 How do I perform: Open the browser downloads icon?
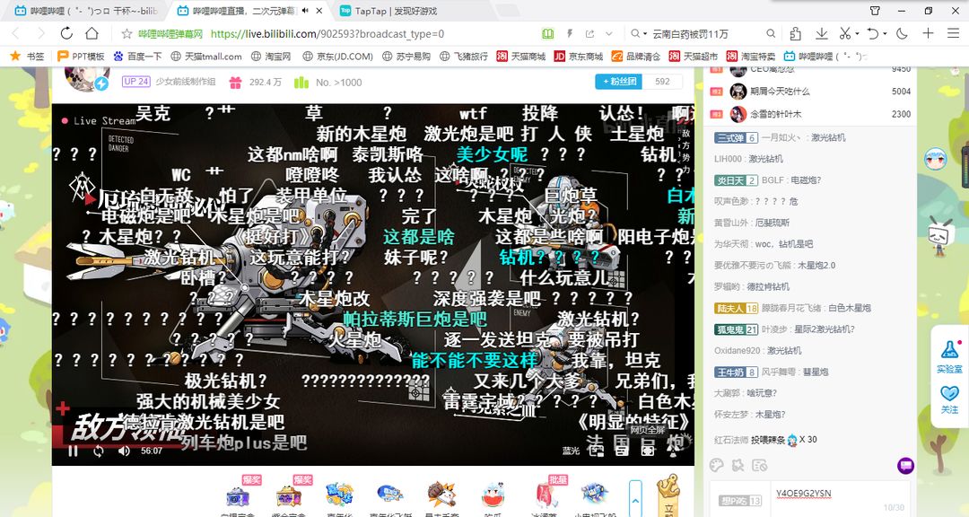point(821,33)
